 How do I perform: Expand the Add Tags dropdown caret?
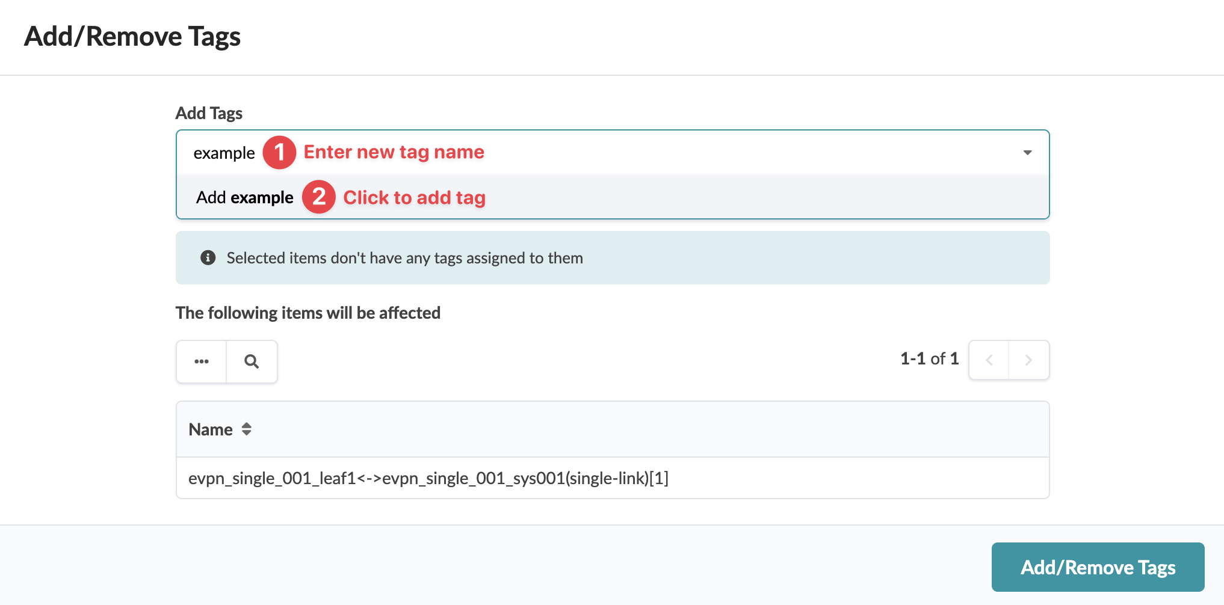pyautogui.click(x=1027, y=153)
